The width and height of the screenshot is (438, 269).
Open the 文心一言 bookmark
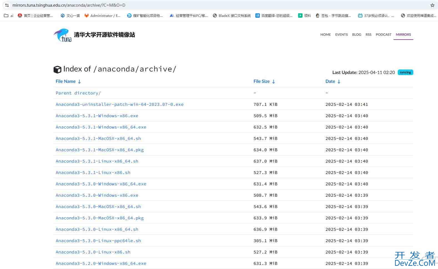pyautogui.click(x=70, y=16)
